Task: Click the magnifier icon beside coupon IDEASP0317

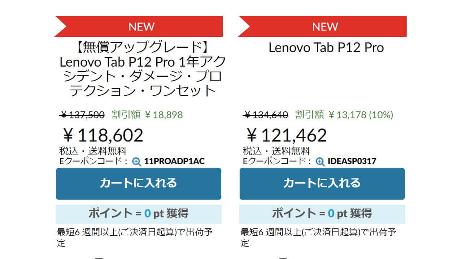Action: tap(319, 162)
